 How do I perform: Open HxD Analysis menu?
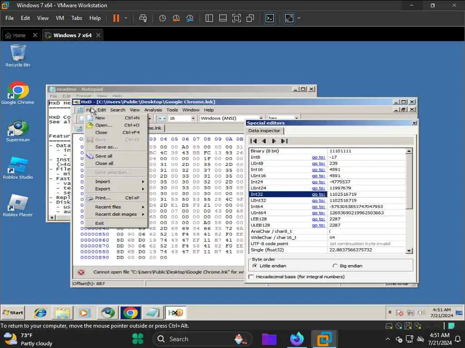click(153, 110)
